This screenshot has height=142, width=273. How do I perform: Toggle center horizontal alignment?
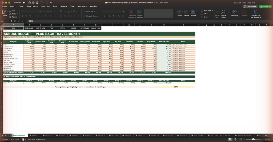(x=65, y=16)
